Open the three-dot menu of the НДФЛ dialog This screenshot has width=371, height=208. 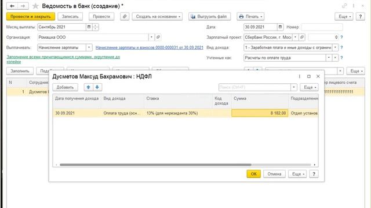click(x=300, y=76)
